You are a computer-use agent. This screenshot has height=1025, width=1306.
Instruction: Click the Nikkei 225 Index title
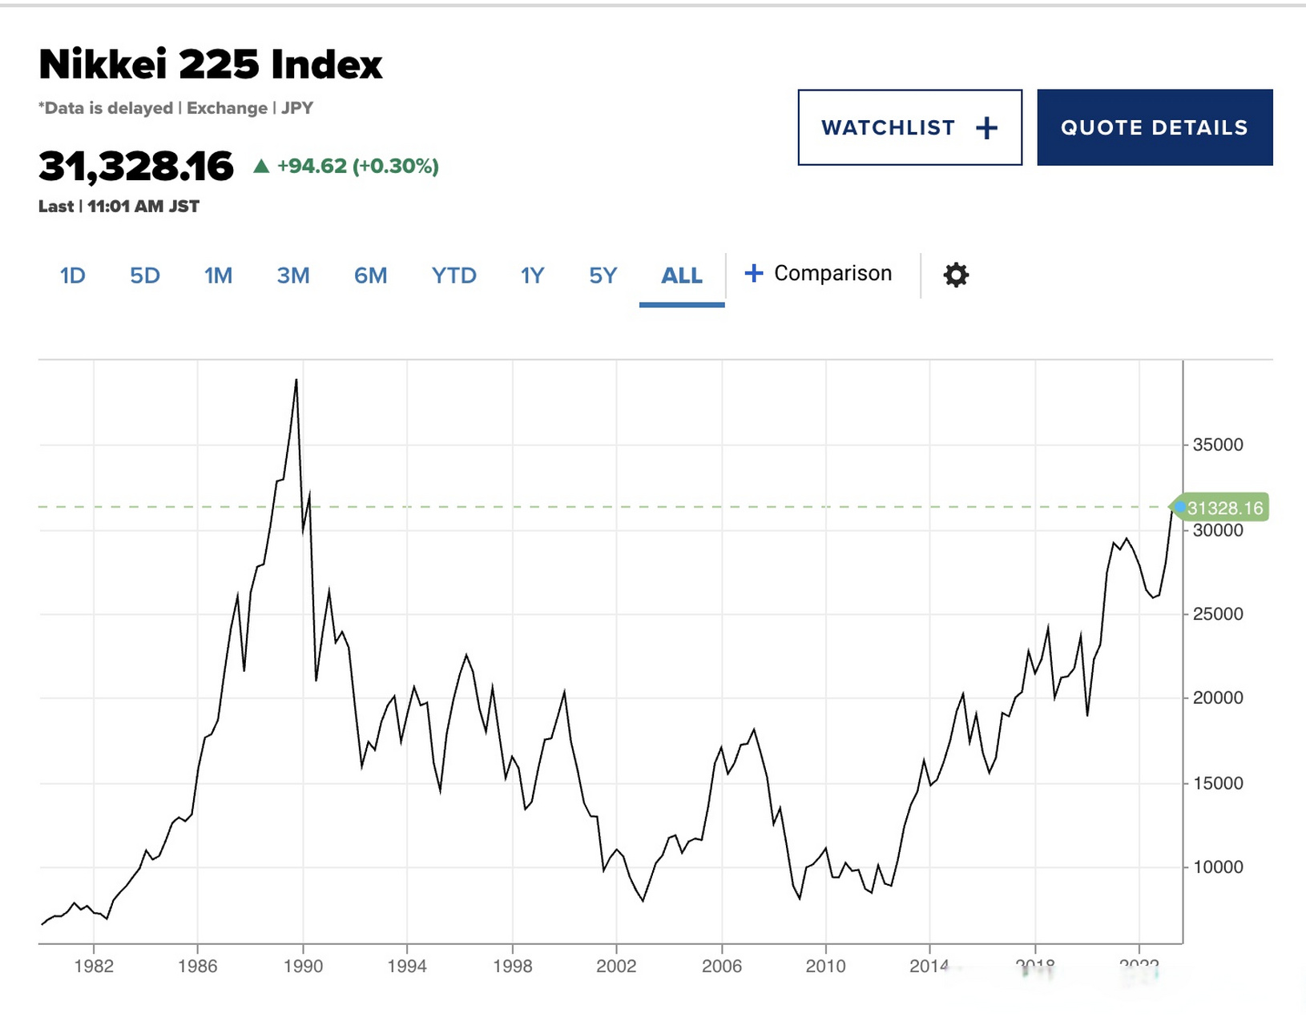tap(211, 64)
